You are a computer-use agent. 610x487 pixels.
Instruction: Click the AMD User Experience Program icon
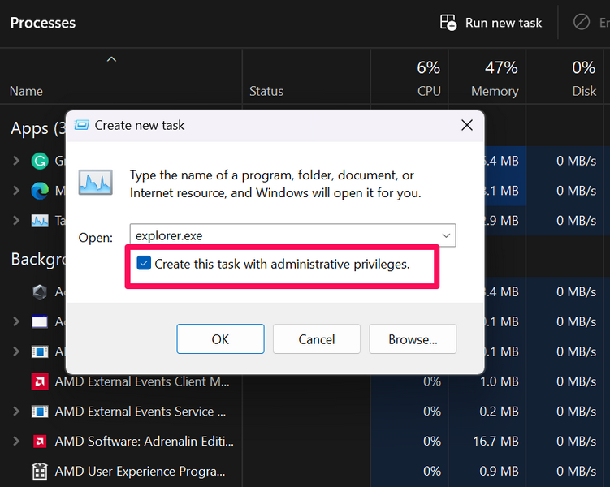pos(39,471)
